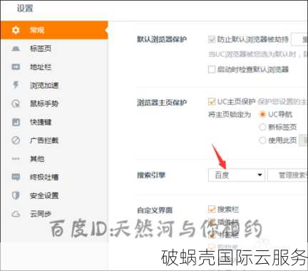The width and height of the screenshot is (308, 271).
Task: Toggle UC主页保护 checkbox
Action: [212, 101]
